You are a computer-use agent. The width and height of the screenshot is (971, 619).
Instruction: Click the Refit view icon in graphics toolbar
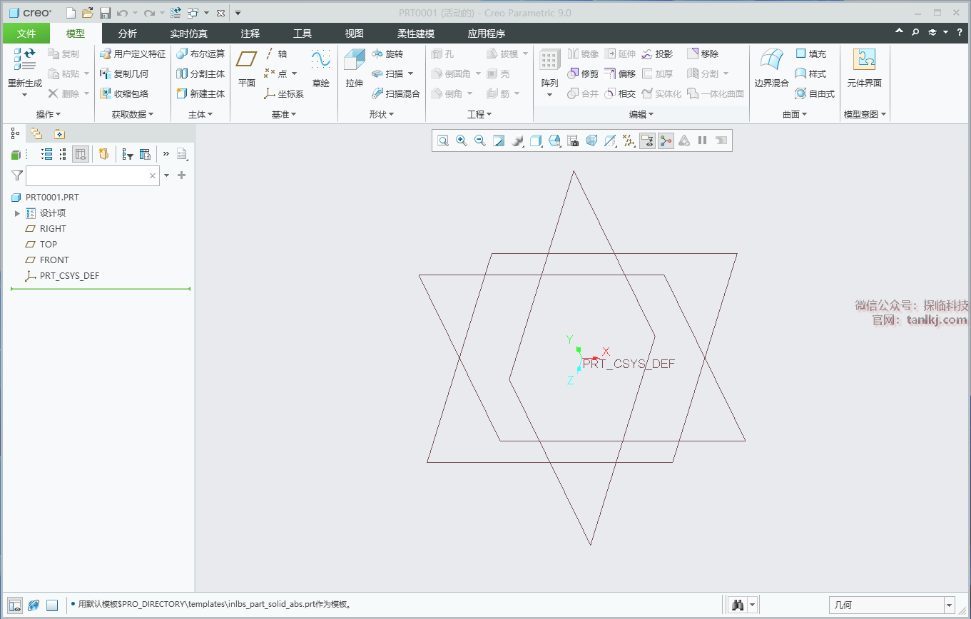443,141
